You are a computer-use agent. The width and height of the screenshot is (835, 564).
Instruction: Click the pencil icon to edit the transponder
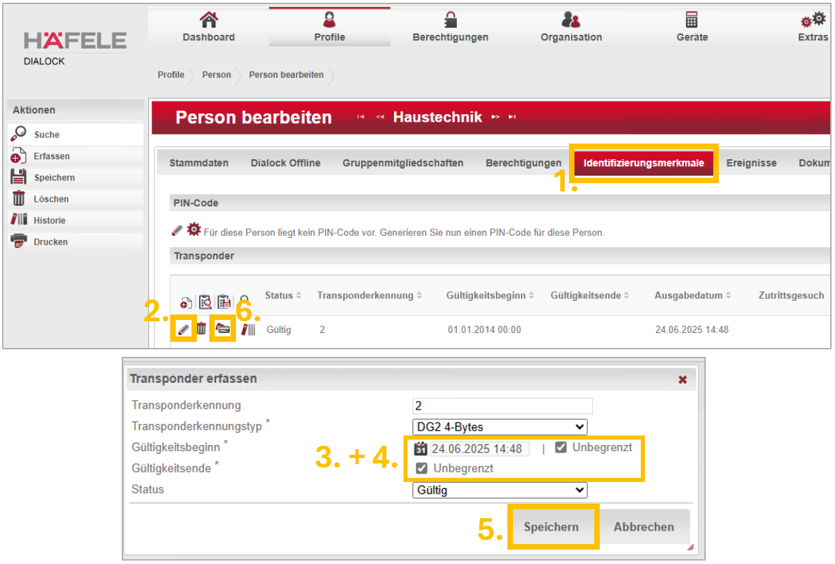click(183, 330)
